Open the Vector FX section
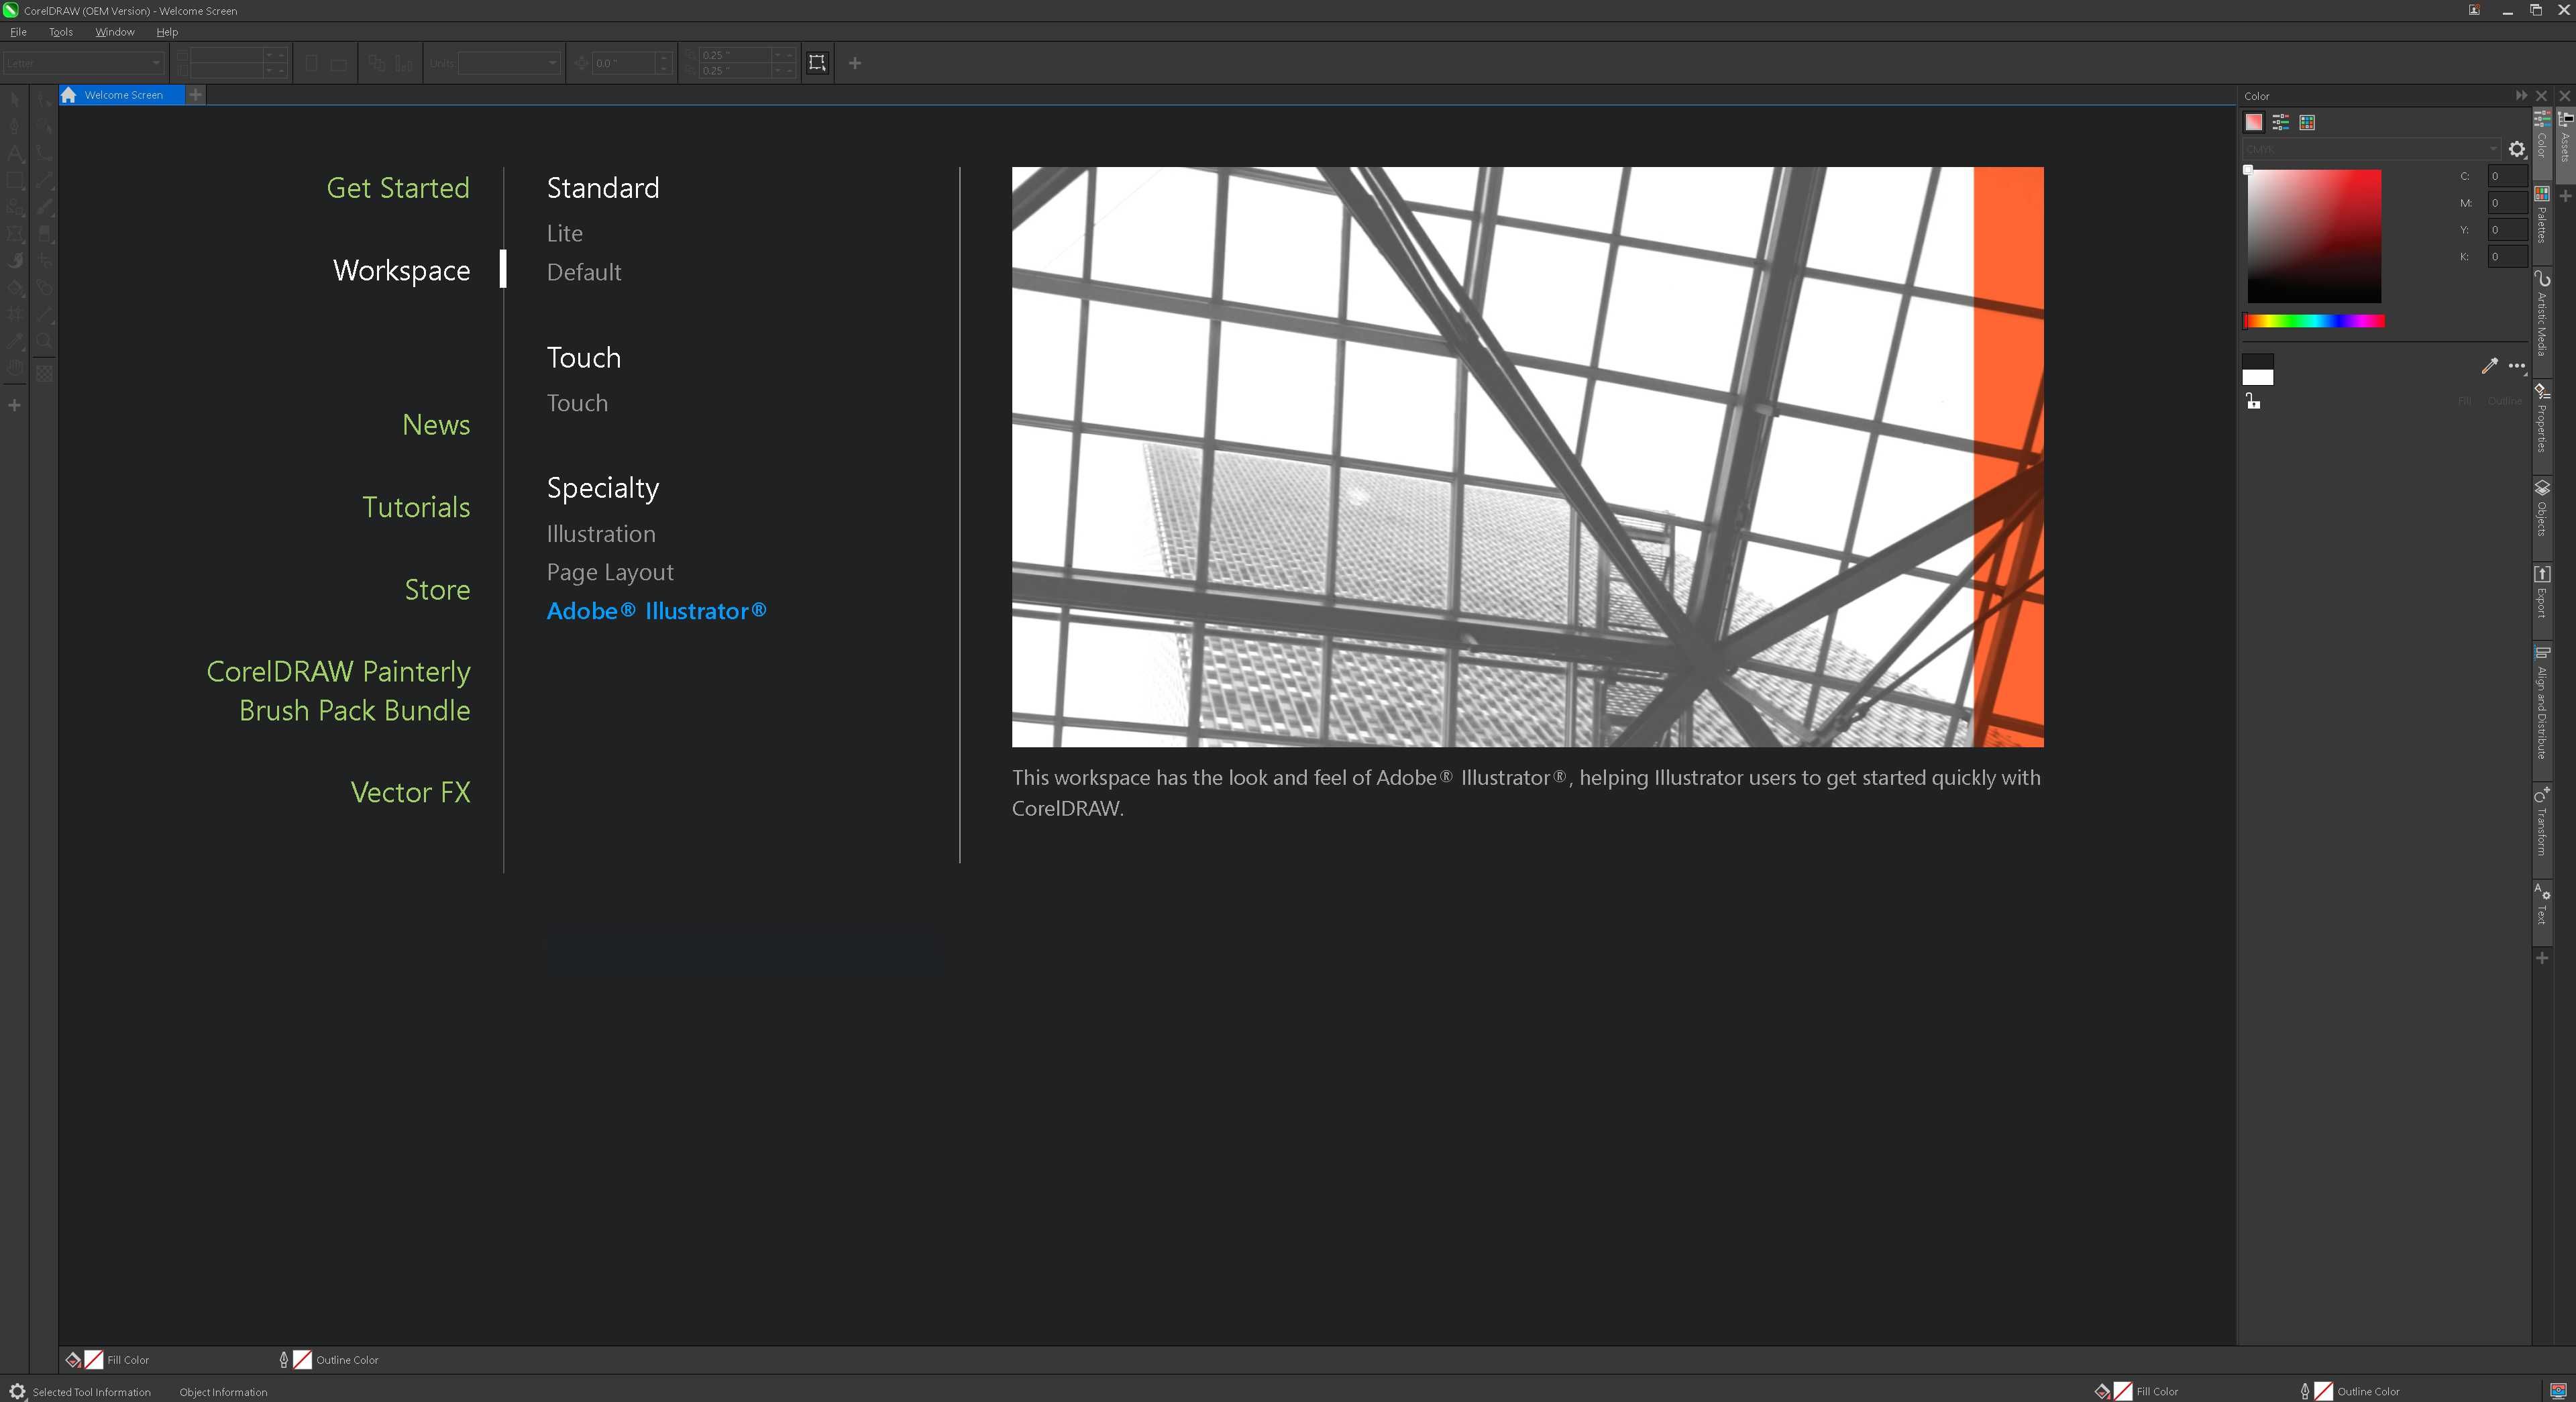The width and height of the screenshot is (2576, 1402). click(x=410, y=792)
